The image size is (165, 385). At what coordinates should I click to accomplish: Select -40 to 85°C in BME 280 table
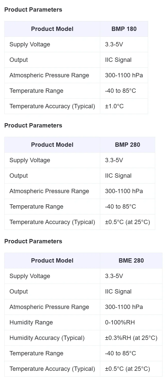[120, 353]
